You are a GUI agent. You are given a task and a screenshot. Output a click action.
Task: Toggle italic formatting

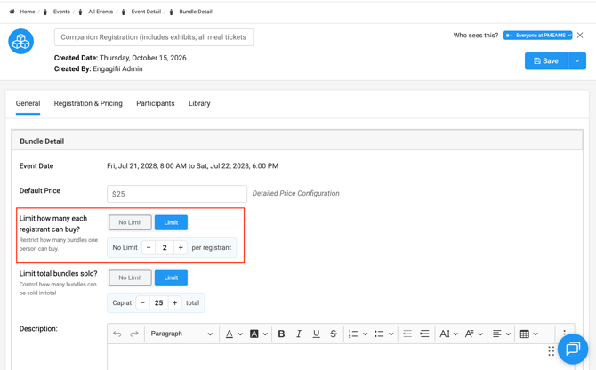tap(299, 334)
